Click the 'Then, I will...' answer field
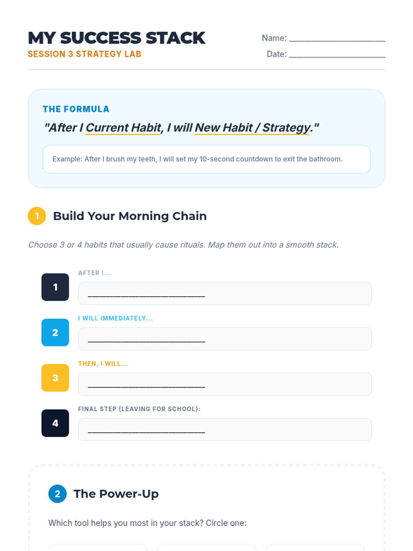 tap(225, 384)
